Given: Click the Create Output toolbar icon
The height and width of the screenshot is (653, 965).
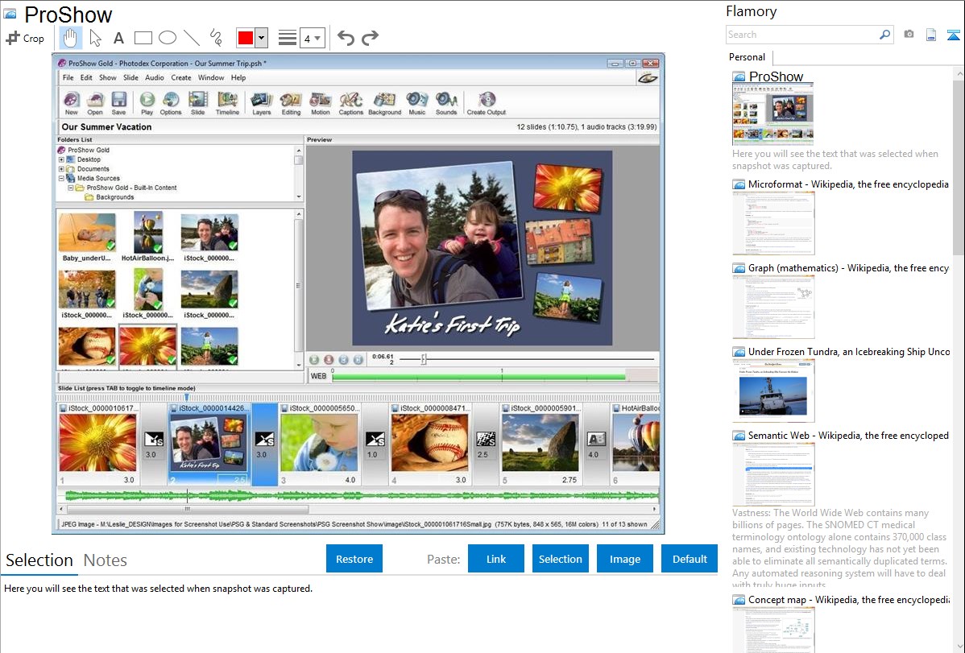Looking at the screenshot, I should pos(487,103).
